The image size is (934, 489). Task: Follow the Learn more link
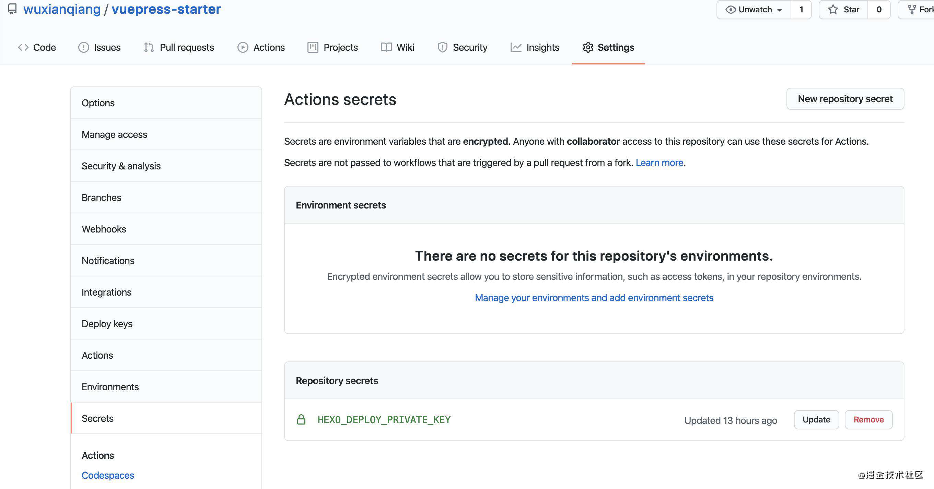tap(659, 163)
